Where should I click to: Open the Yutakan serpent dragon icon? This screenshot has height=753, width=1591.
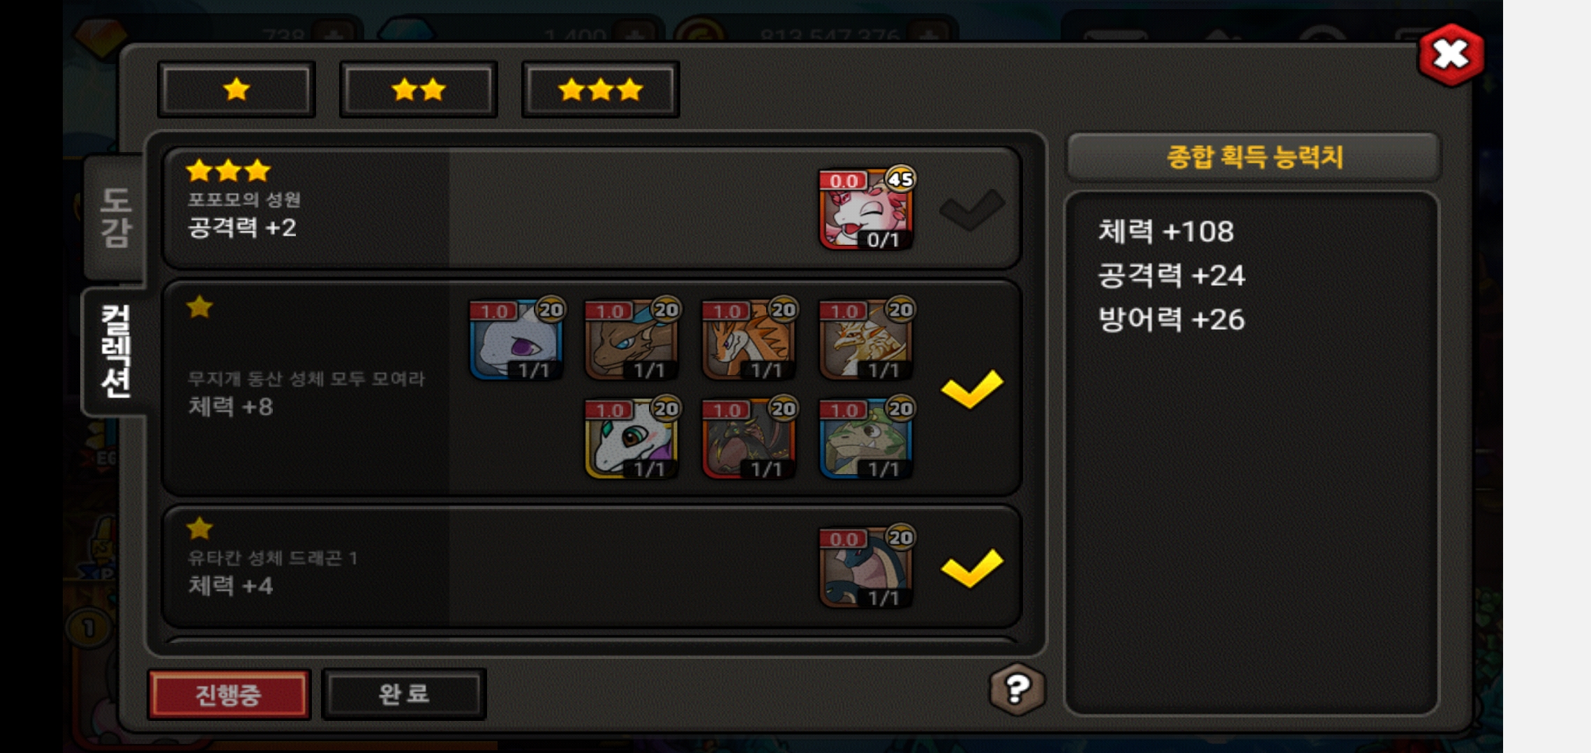[867, 568]
